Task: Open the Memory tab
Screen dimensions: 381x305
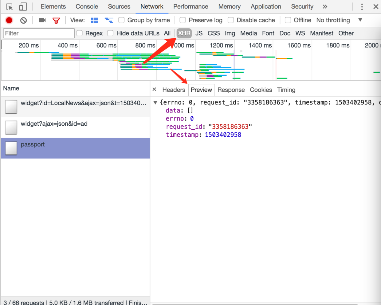Action: (229, 6)
